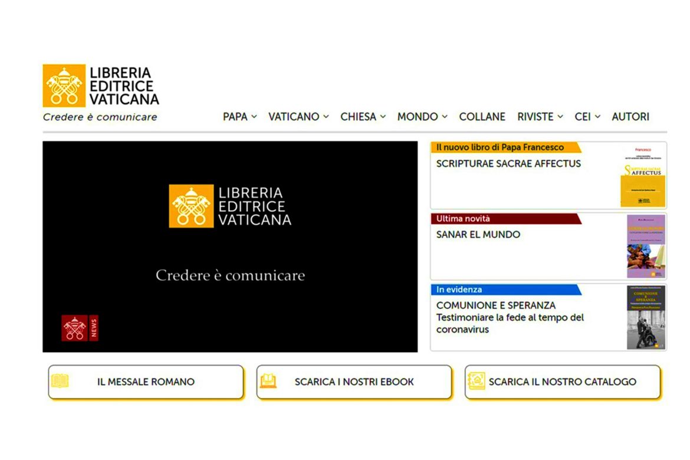Open the Il Messale Romano button

146,382
